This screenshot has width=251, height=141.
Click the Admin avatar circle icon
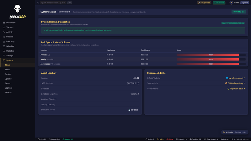(x=231, y=3)
